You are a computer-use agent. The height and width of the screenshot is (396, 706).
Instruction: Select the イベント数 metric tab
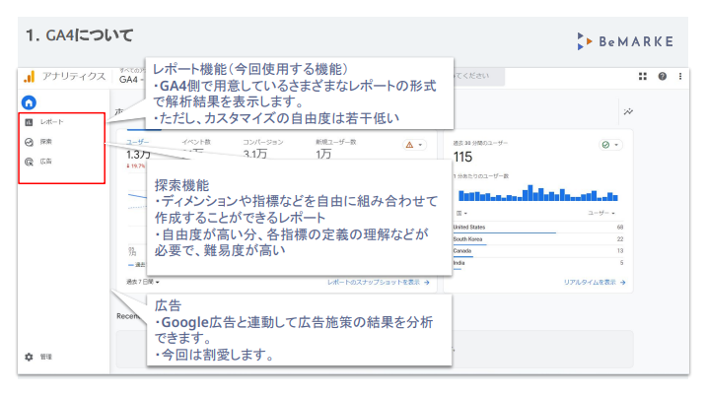pyautogui.click(x=196, y=142)
